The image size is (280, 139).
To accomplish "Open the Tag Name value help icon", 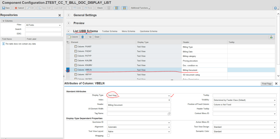I will point(169,114).
